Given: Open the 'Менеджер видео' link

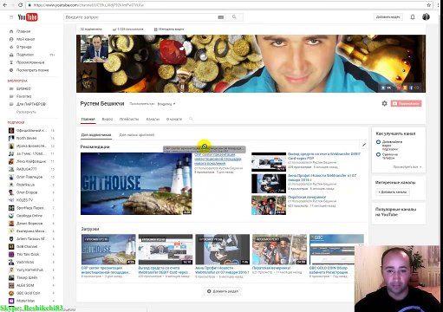Looking at the screenshot, I should coord(169,29).
